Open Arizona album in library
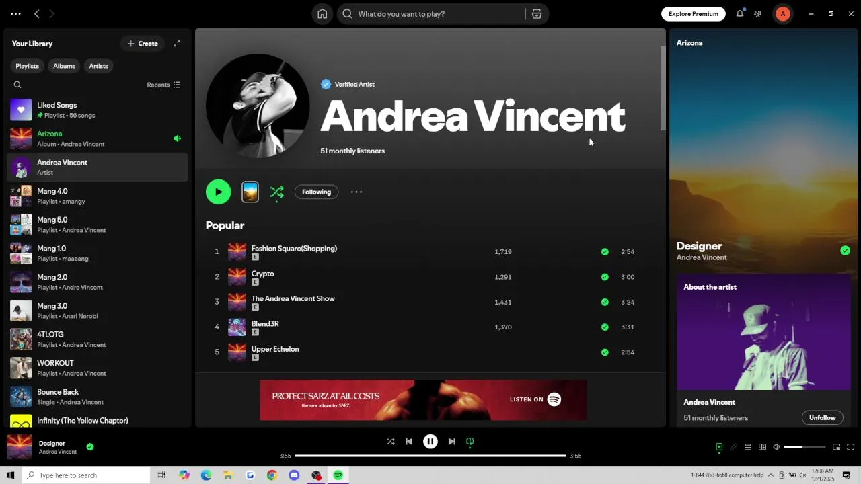Viewport: 861px width, 484px height. tap(98, 138)
